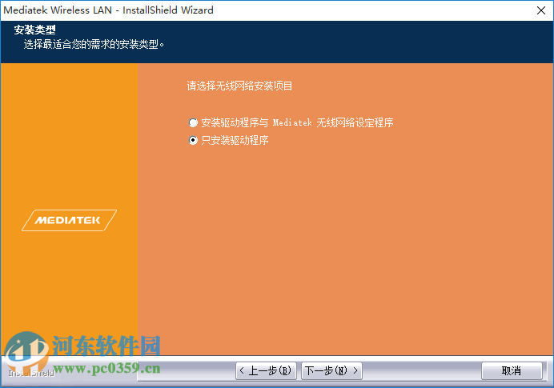Click the window title Mediatek Wireless LAN
Screen dimensions: 554x388
[58, 10]
